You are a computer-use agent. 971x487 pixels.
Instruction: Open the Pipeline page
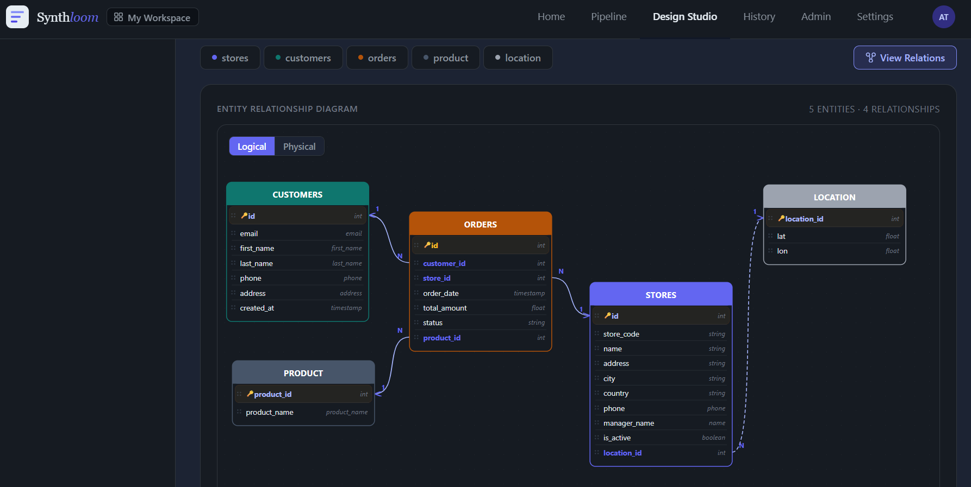point(609,17)
